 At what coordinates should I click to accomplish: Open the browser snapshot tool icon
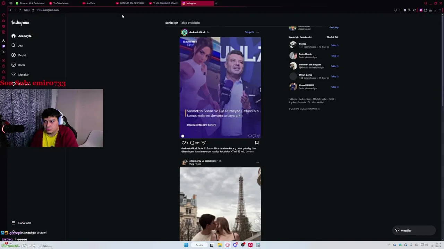400,10
